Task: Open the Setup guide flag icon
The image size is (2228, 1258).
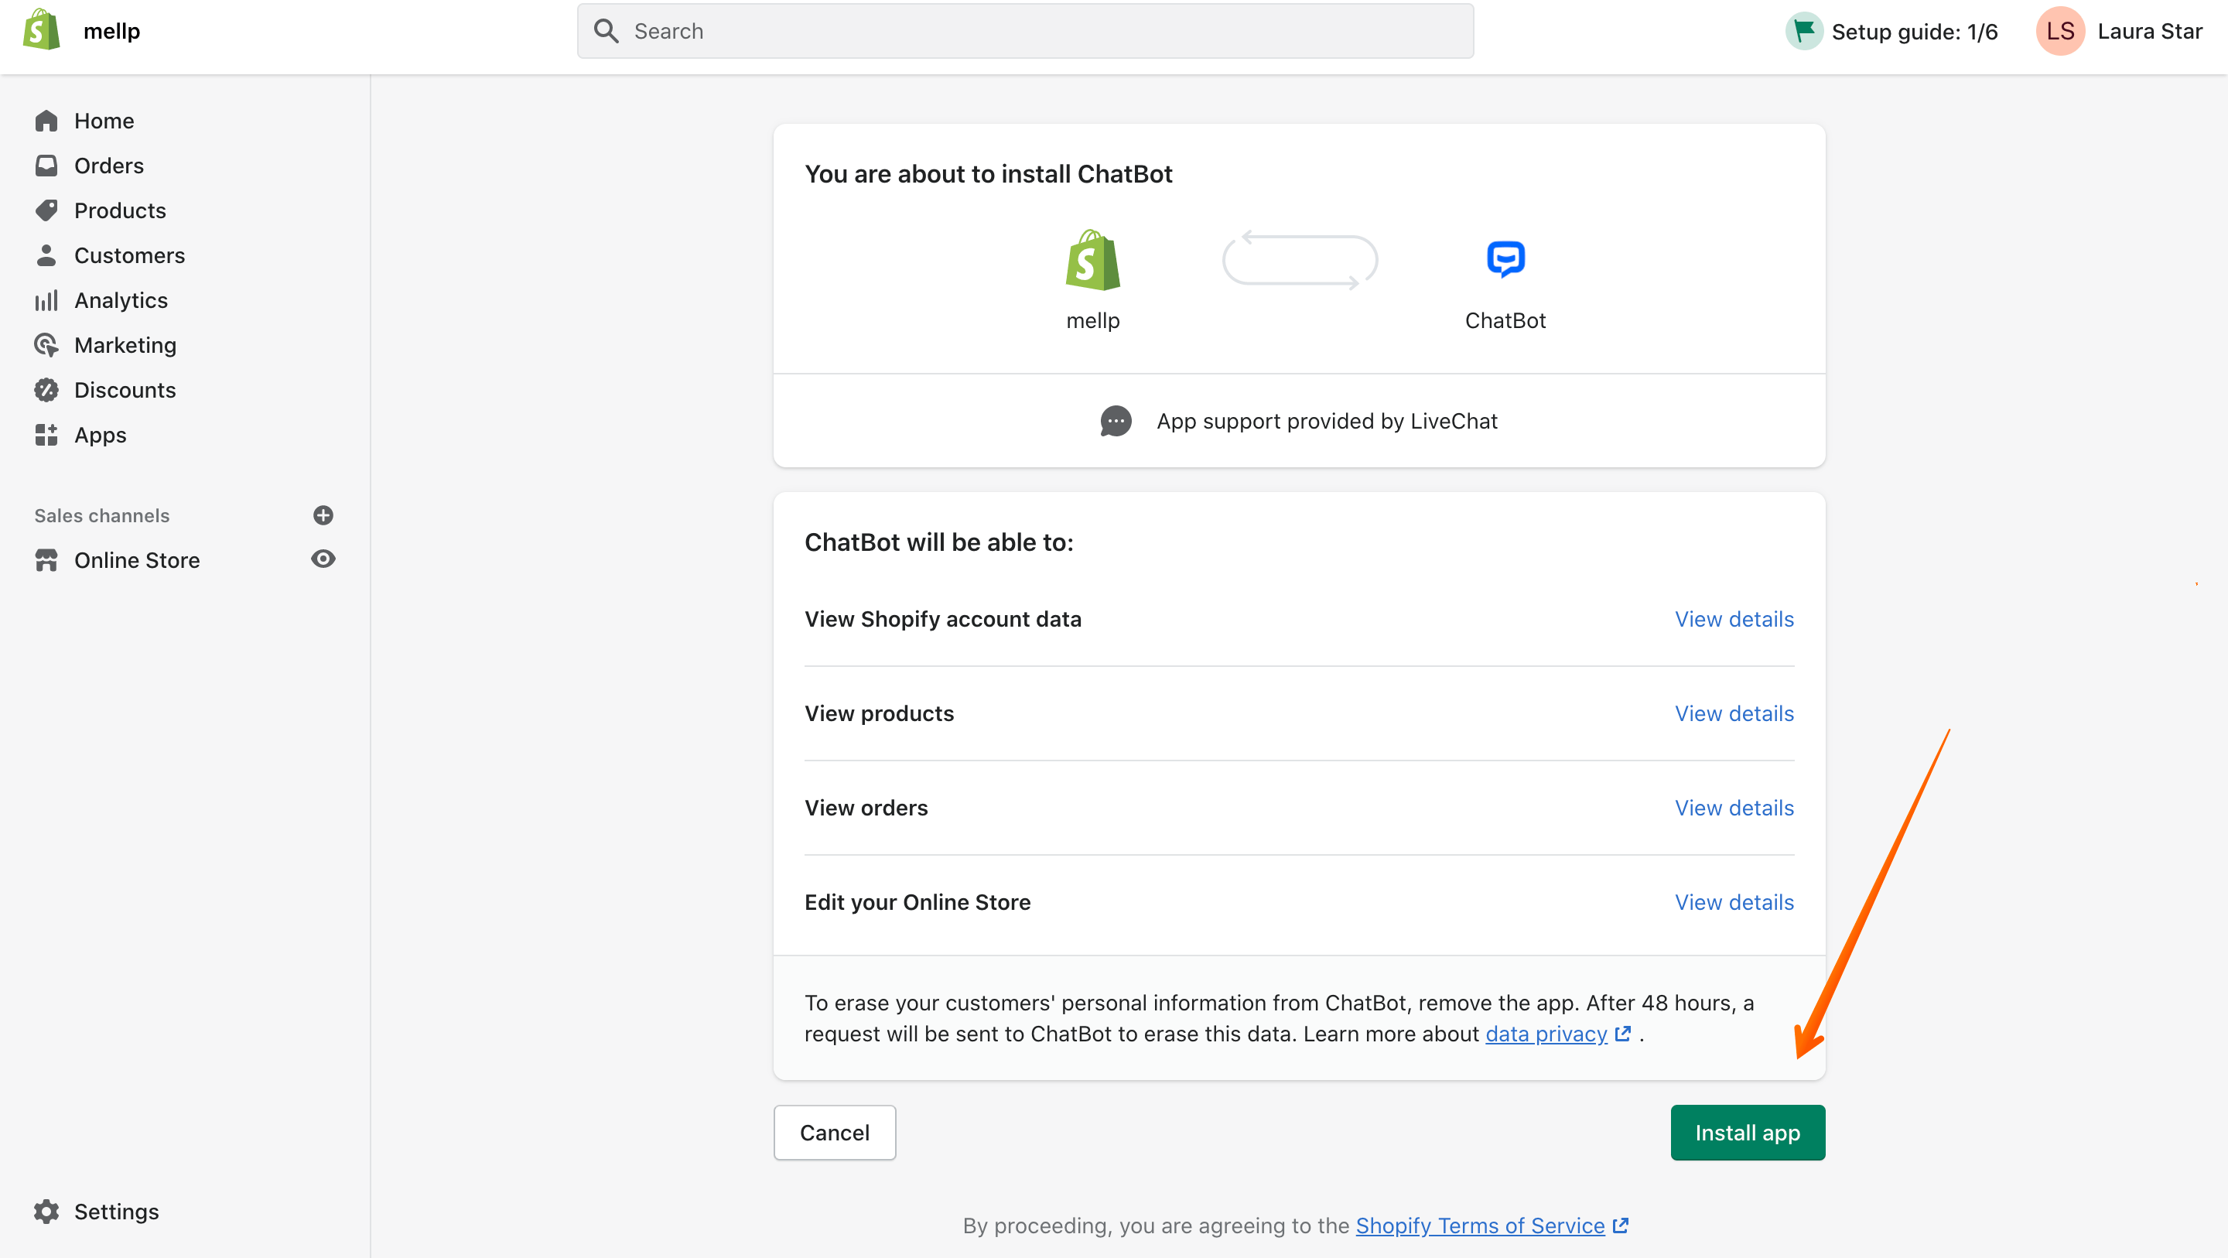Action: click(x=1804, y=31)
